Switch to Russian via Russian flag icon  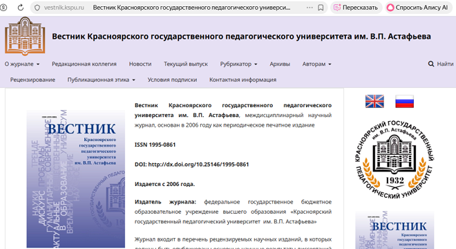[404, 102]
